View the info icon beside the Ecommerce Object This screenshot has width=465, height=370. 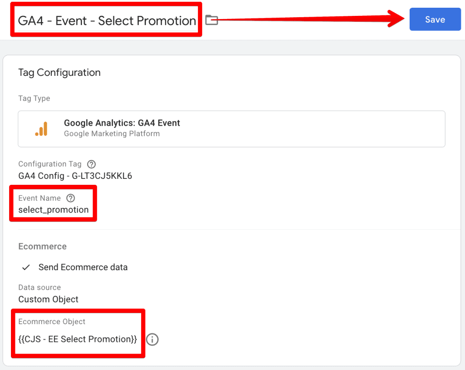152,340
